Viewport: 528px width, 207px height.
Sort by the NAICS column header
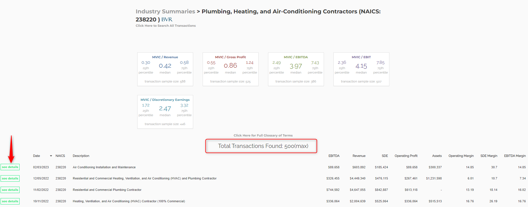tap(60, 156)
